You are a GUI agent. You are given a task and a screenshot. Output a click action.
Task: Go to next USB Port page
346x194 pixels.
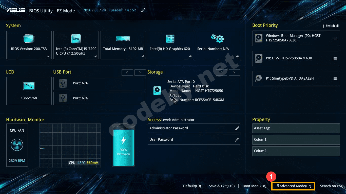tap(140, 72)
